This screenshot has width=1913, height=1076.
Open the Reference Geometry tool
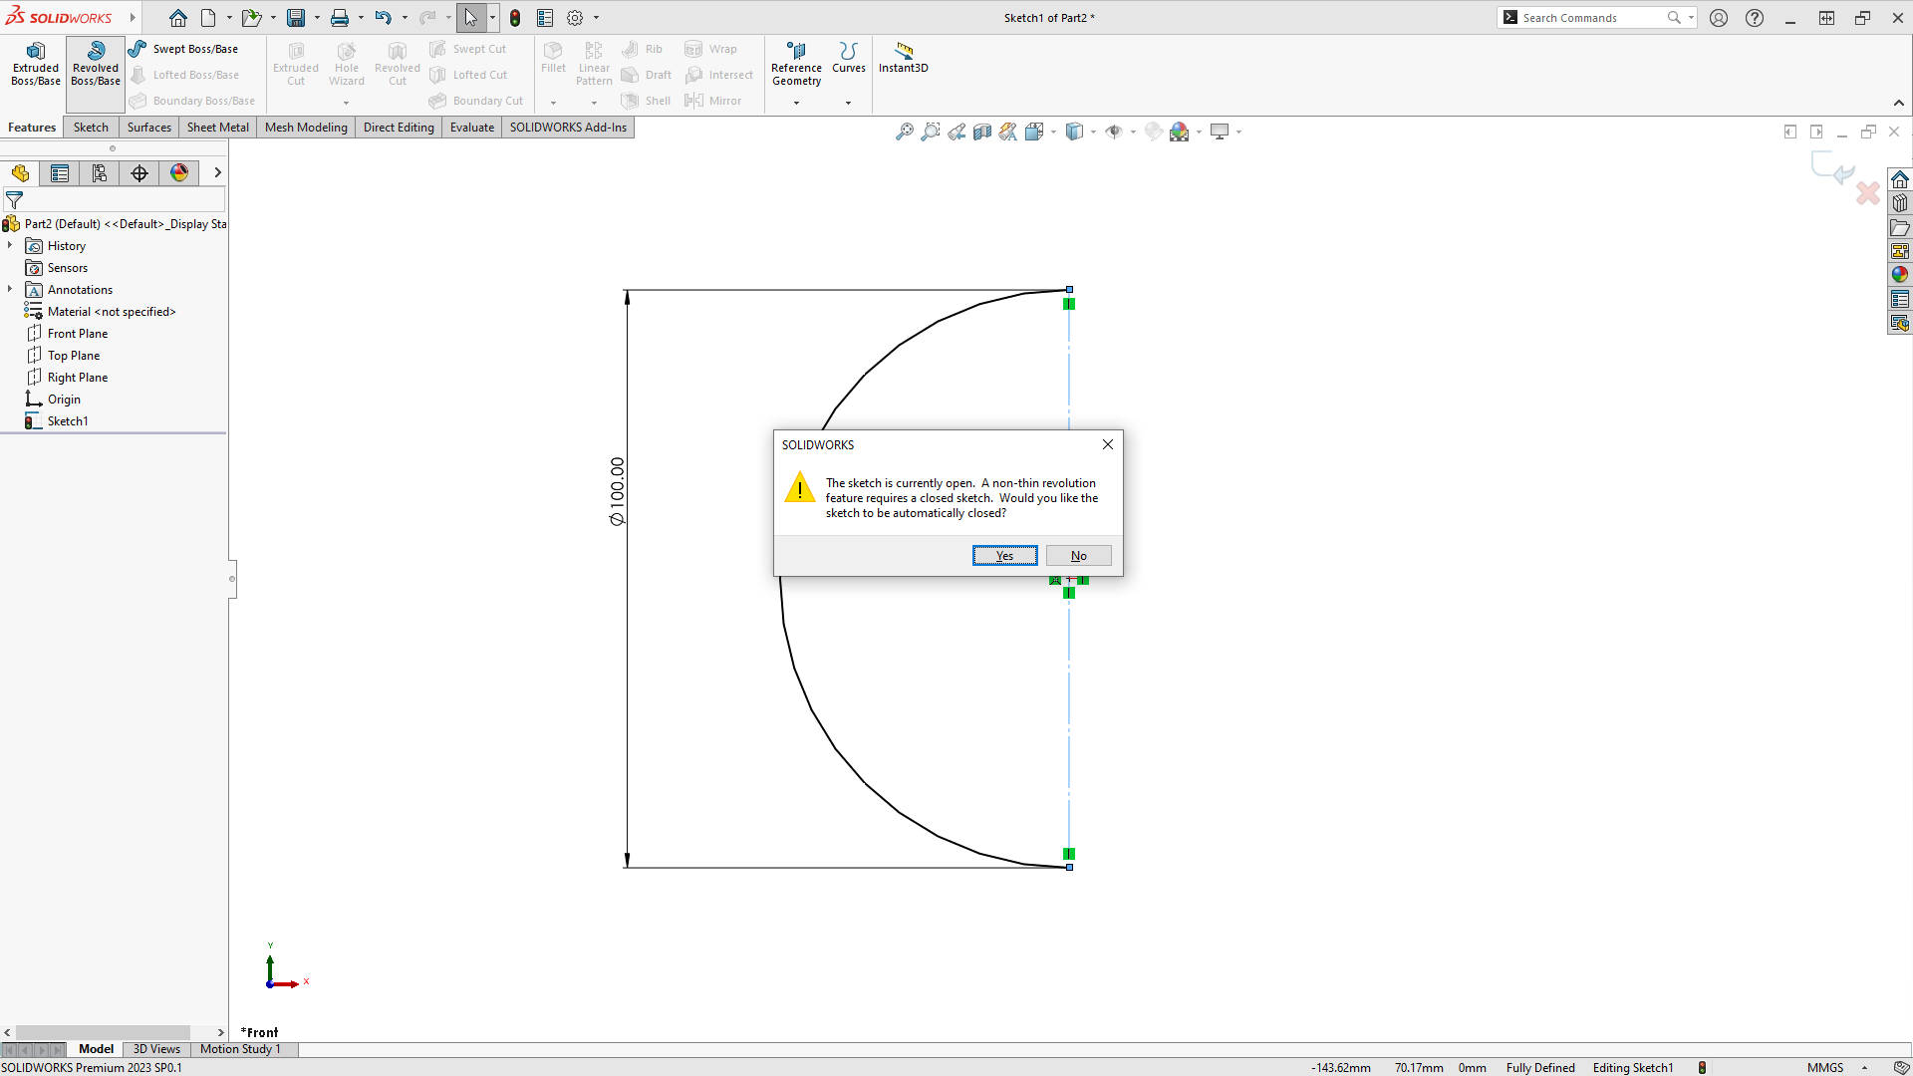pyautogui.click(x=796, y=64)
